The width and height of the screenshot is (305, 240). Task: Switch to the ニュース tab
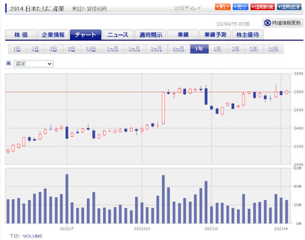[118, 35]
